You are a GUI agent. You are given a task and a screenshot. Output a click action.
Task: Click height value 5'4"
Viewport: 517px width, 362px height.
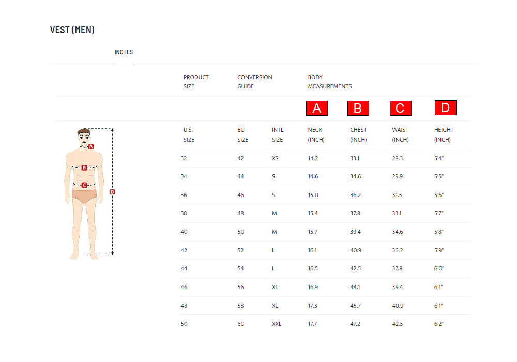point(439,158)
